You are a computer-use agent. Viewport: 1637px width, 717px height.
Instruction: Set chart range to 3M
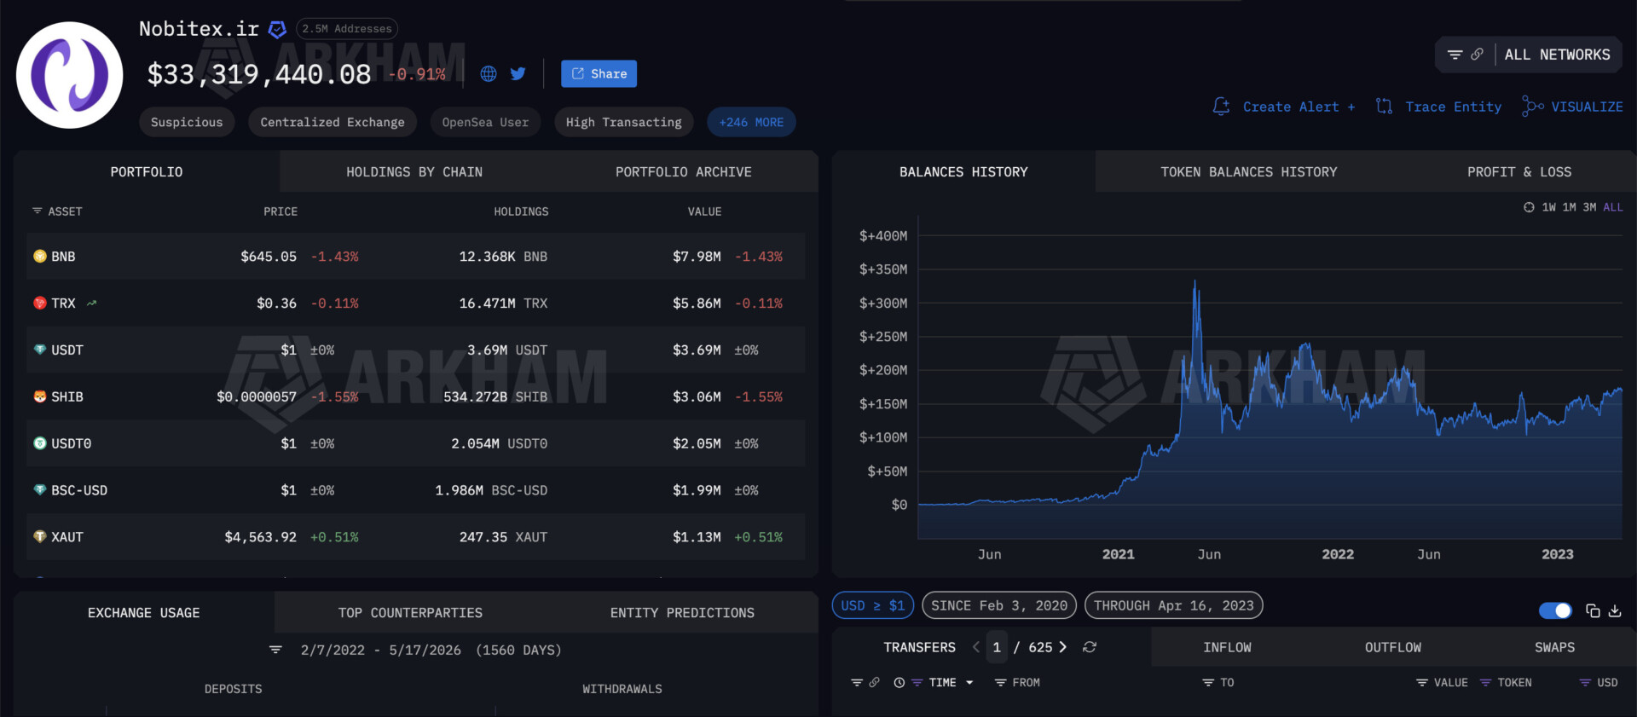(x=1589, y=207)
